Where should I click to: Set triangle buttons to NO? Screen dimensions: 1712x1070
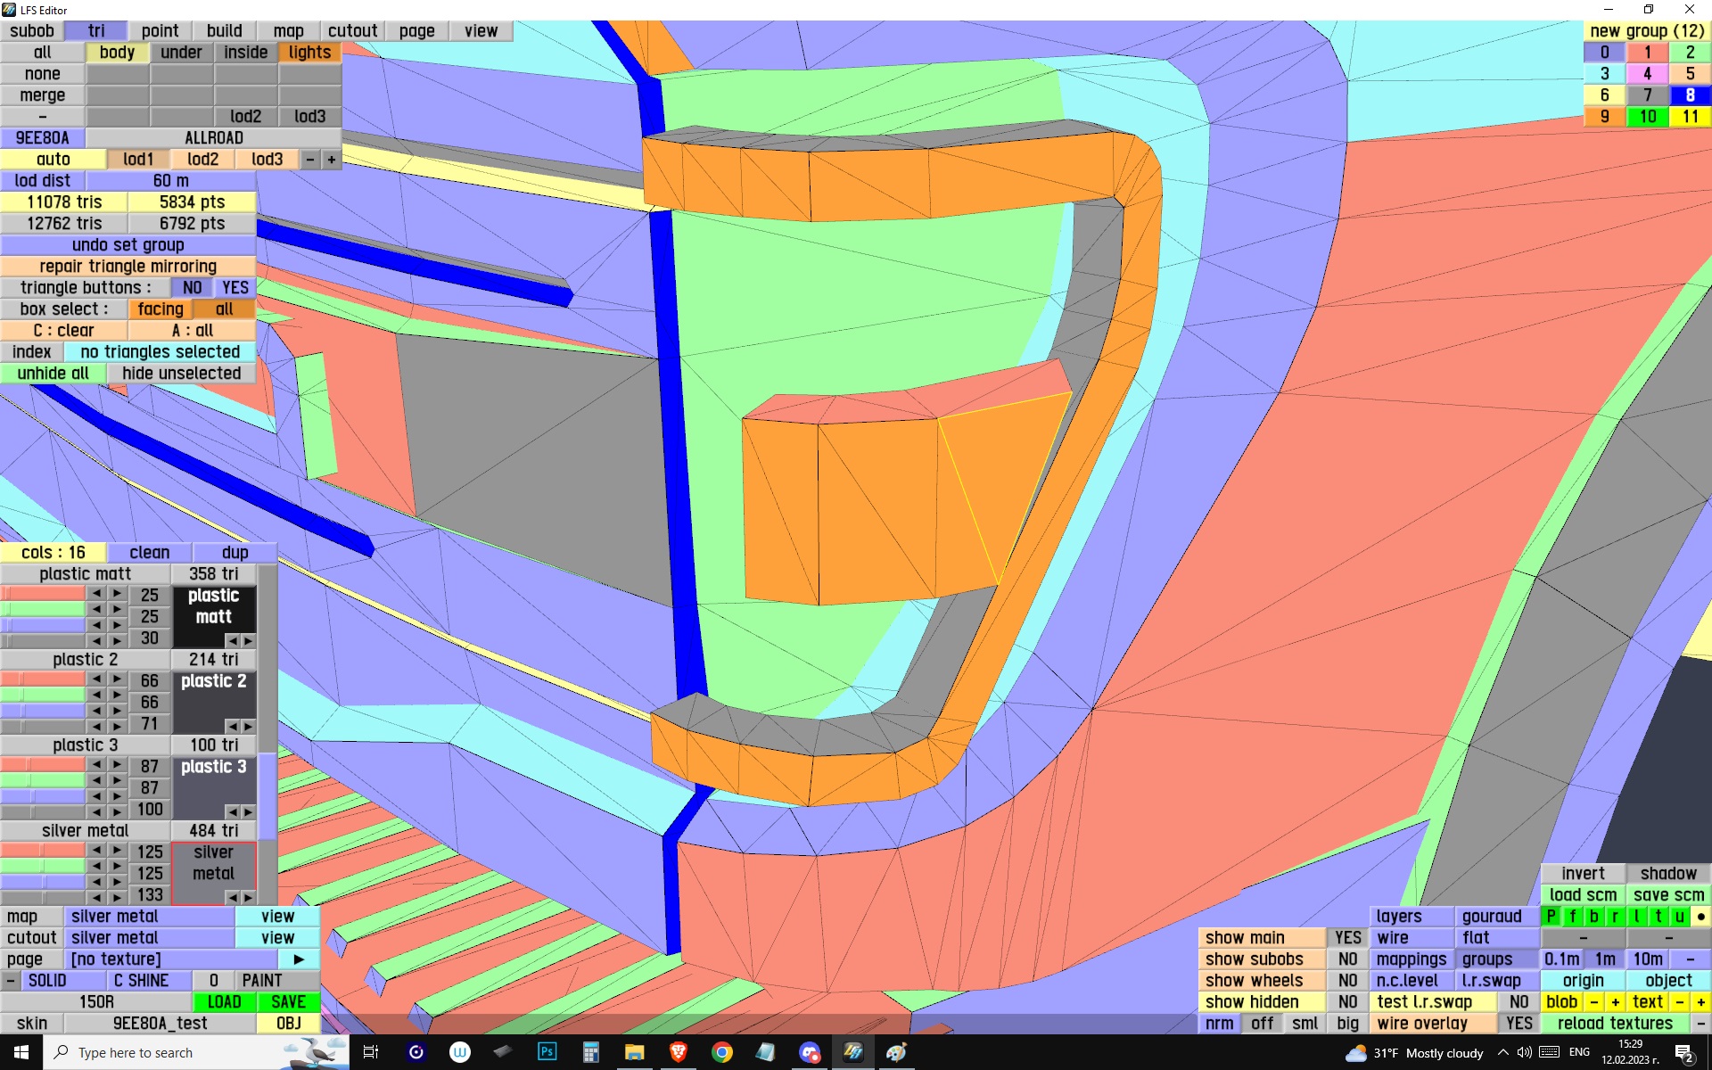pyautogui.click(x=192, y=287)
